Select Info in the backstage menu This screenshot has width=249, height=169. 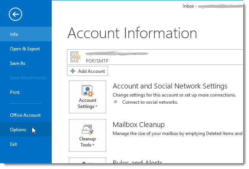(x=26, y=34)
